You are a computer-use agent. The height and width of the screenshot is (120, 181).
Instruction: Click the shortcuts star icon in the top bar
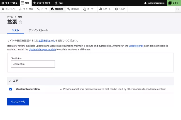tap(35, 3)
